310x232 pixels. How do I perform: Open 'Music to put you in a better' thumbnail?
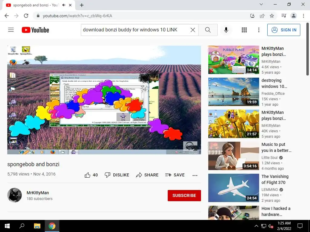pos(233,156)
